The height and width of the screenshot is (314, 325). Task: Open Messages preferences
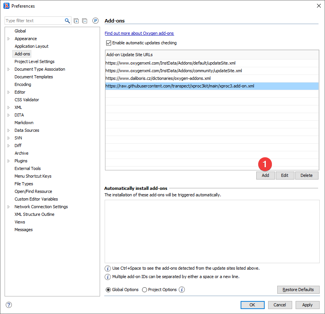pos(23,230)
